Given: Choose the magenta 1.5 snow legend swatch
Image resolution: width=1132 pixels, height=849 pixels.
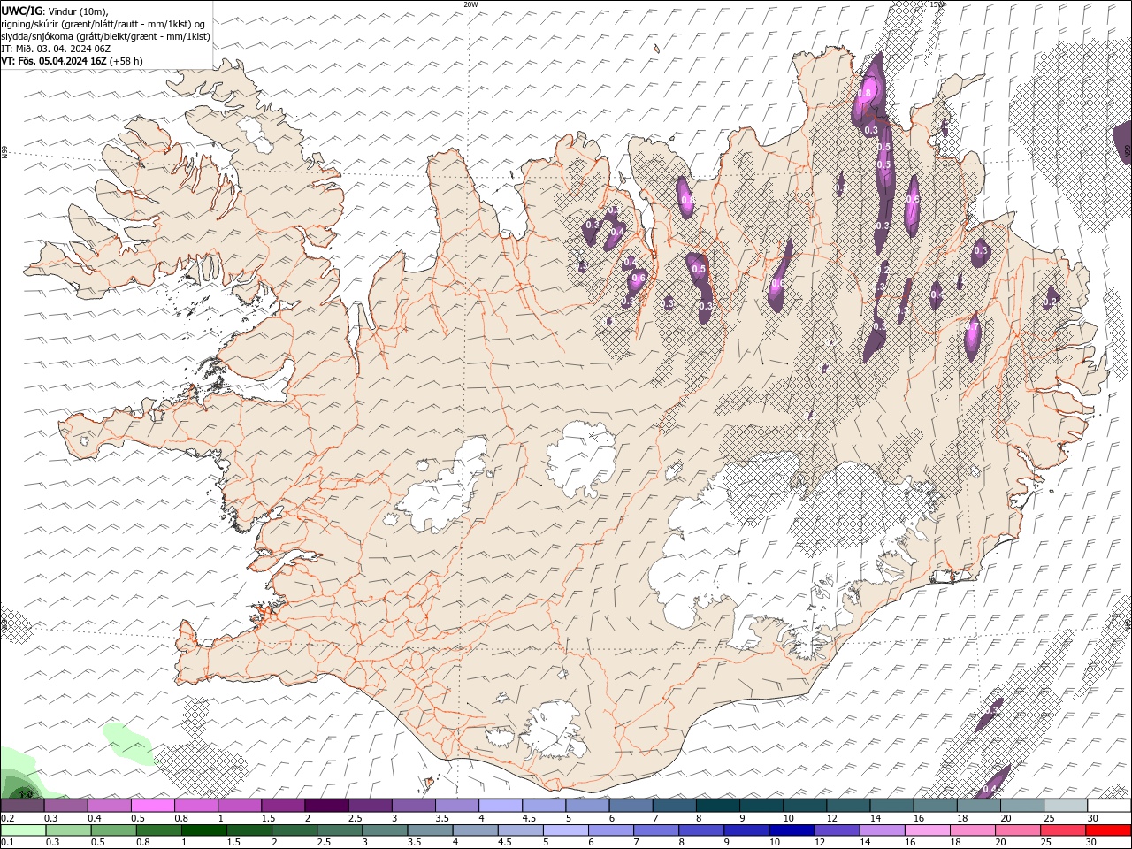Looking at the screenshot, I should [283, 806].
